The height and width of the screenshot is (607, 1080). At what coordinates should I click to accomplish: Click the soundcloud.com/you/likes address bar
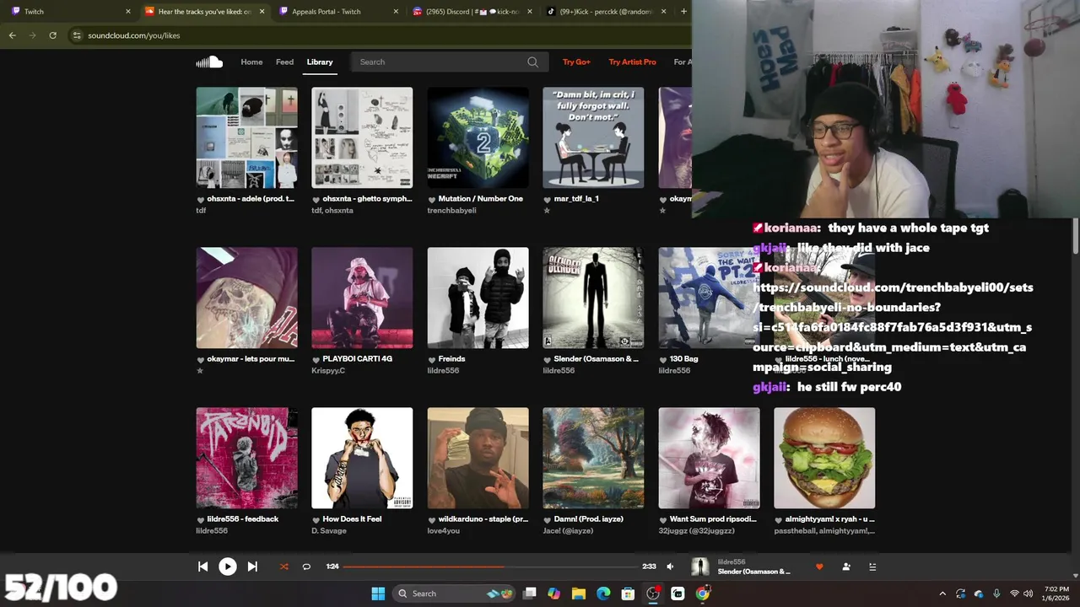pos(380,35)
